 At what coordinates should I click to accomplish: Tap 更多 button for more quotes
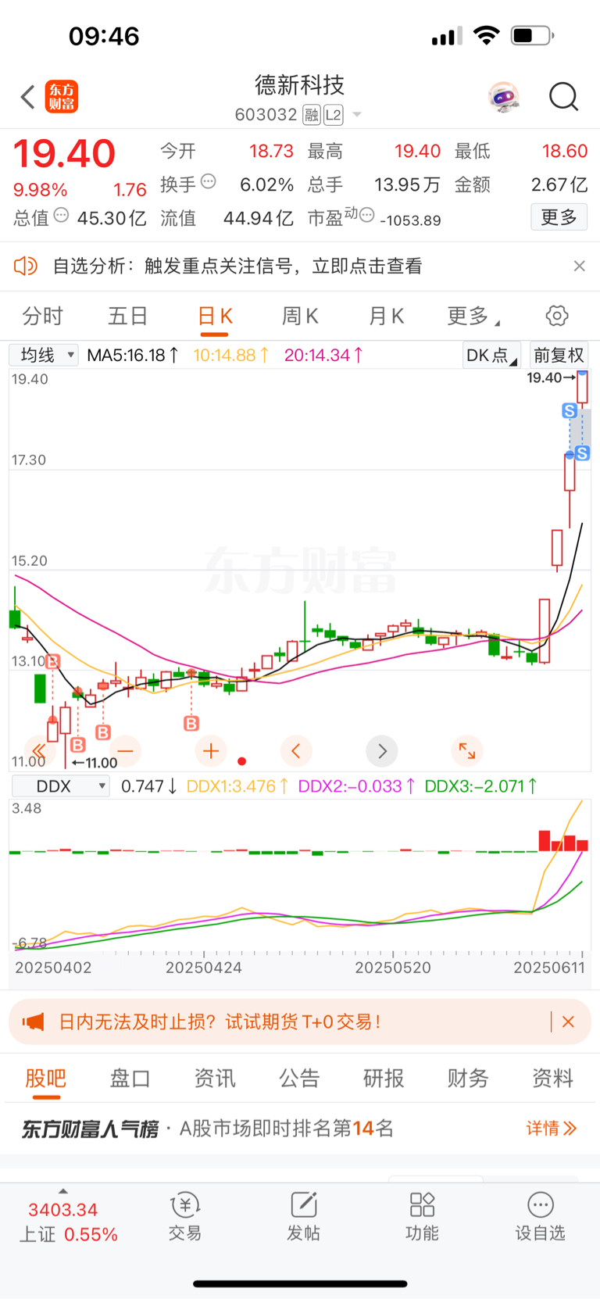click(559, 217)
